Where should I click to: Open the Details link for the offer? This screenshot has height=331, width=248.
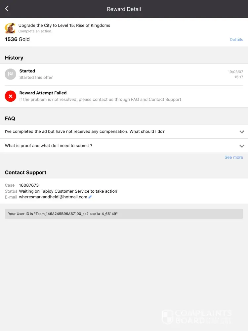tap(236, 40)
